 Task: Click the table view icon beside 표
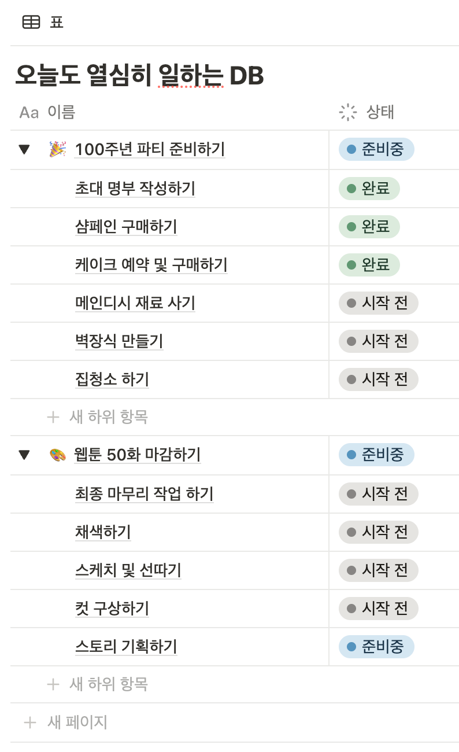[x=31, y=23]
